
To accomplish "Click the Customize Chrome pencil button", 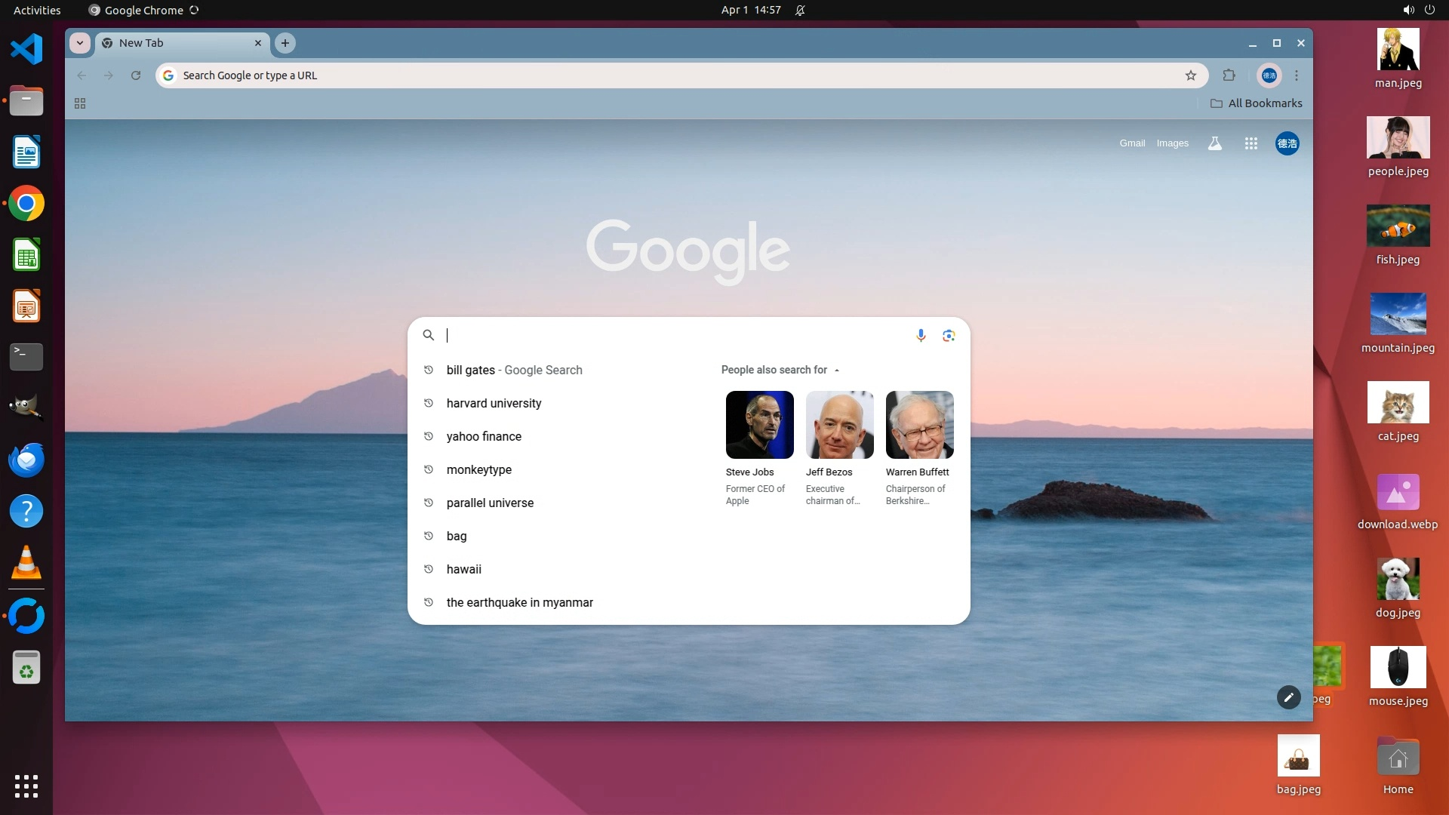I will tap(1288, 697).
